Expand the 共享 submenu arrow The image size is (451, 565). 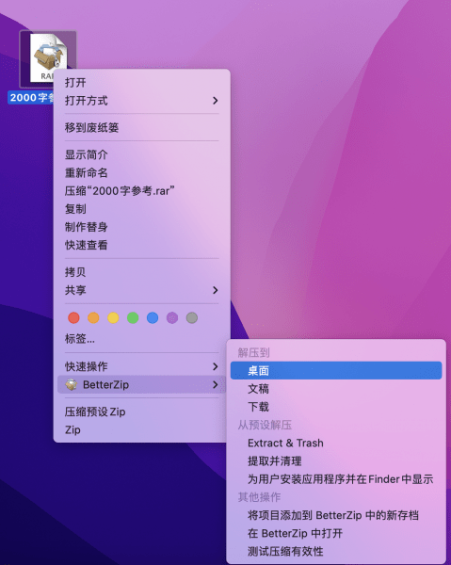pos(215,290)
